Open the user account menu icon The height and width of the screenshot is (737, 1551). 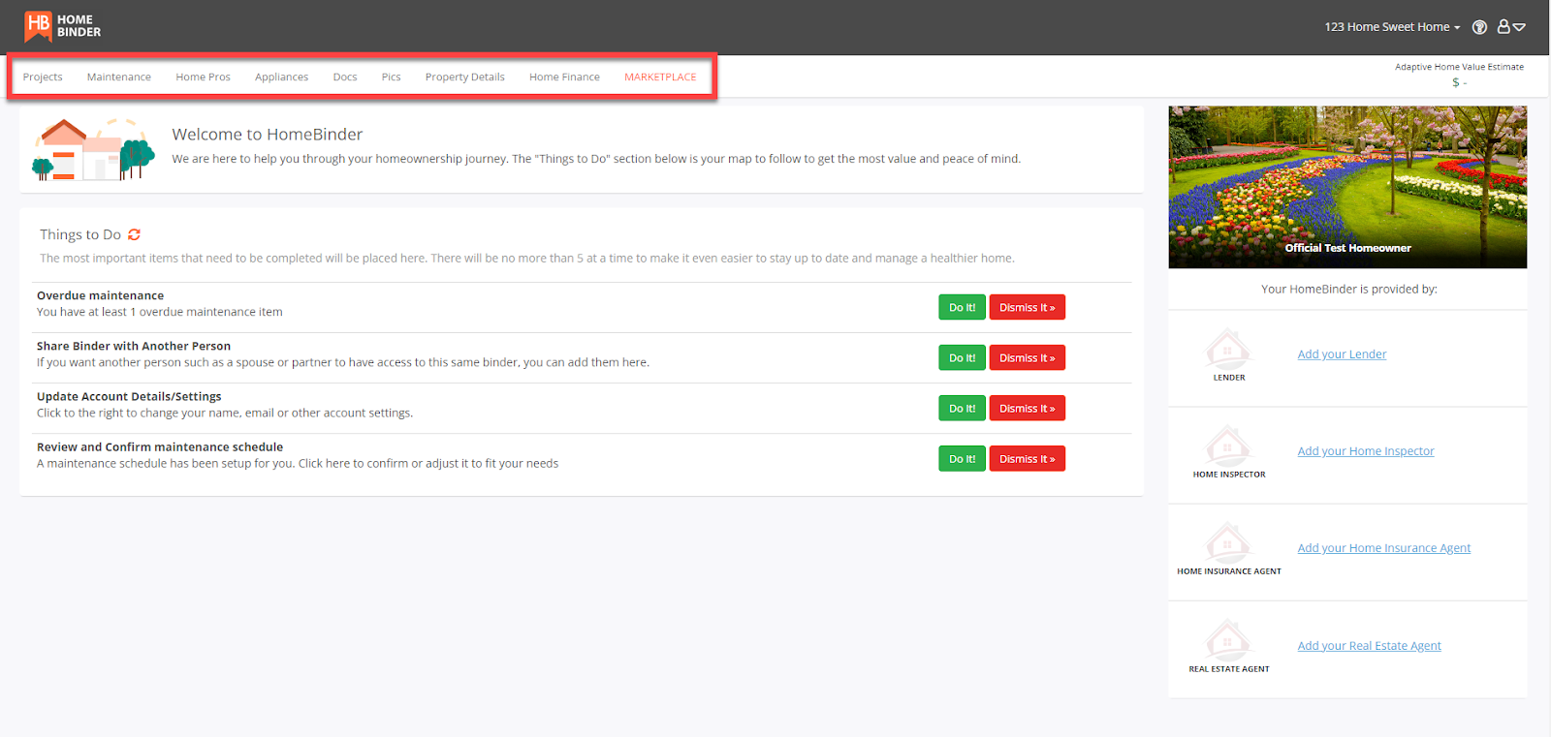[1510, 27]
